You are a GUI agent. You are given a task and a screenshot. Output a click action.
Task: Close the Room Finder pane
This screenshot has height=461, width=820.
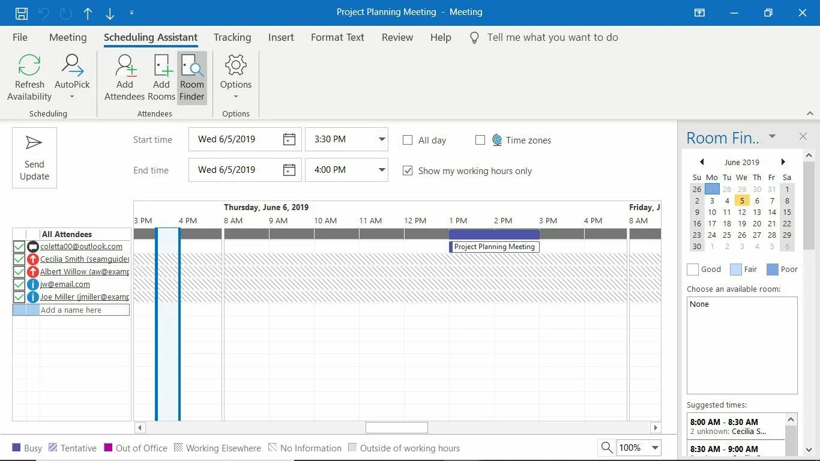(803, 137)
